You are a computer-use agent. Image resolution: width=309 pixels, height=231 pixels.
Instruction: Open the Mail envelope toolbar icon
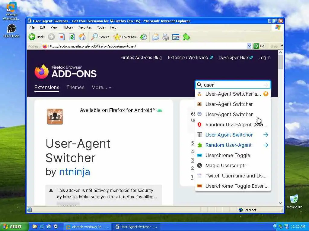click(155, 37)
